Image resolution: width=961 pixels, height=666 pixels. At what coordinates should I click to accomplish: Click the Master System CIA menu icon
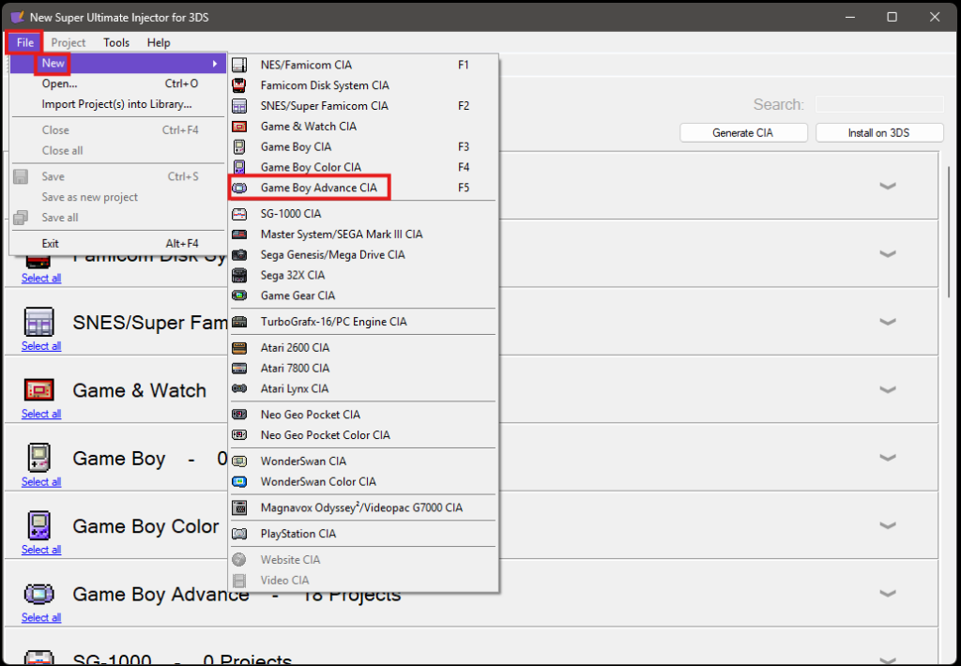239,235
